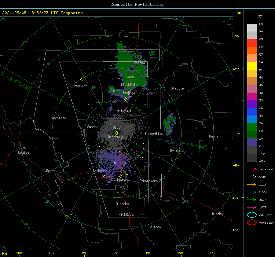Screen dimensions: 275x257
Task: Click the Airdrie label
Action: [x=120, y=163]
